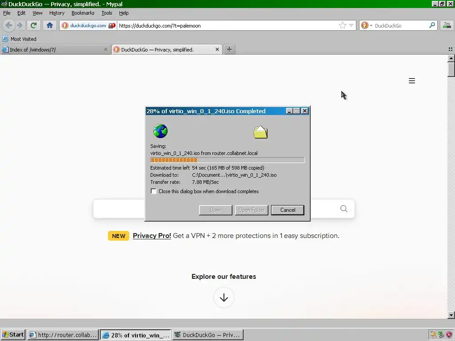Image resolution: width=455 pixels, height=341 pixels.
Task: Click the 7.88 MB/Sec transfer rate text
Action: click(x=205, y=182)
